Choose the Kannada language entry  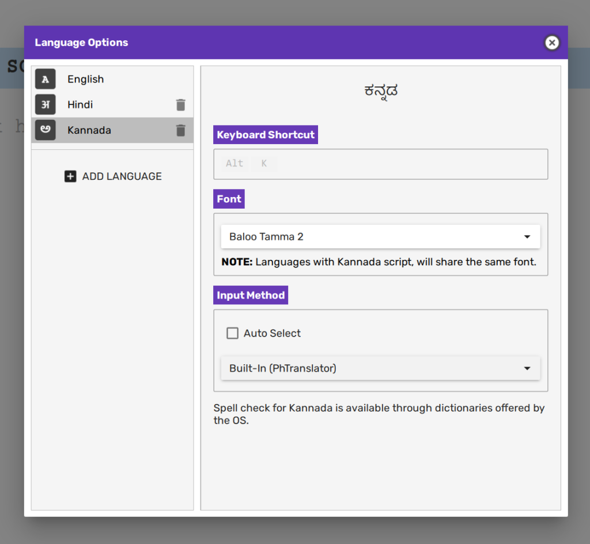point(89,130)
